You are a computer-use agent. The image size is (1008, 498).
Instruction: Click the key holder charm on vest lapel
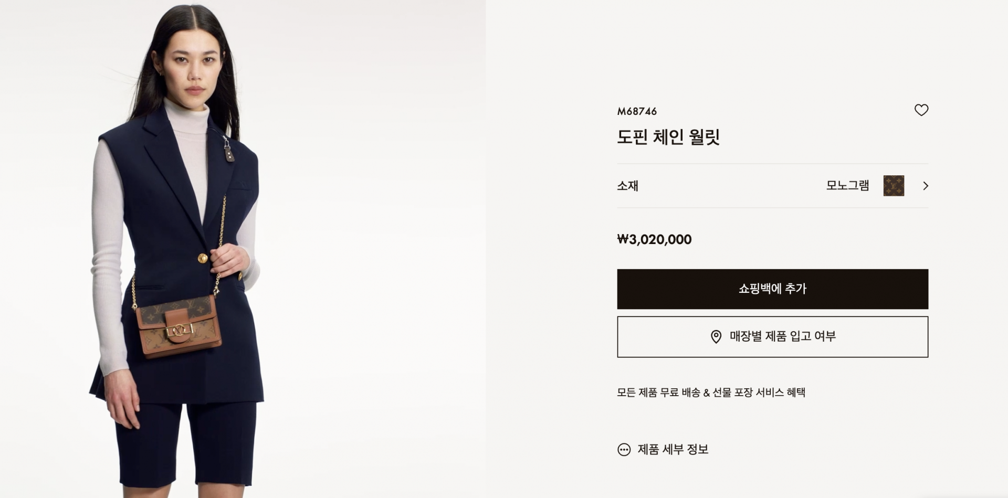tap(228, 150)
